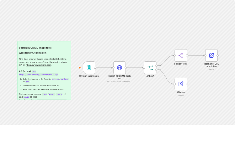Select the Tool name, URL, description node

click(211, 55)
